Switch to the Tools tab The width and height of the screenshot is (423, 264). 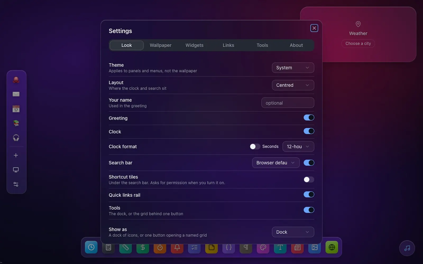coord(262,45)
